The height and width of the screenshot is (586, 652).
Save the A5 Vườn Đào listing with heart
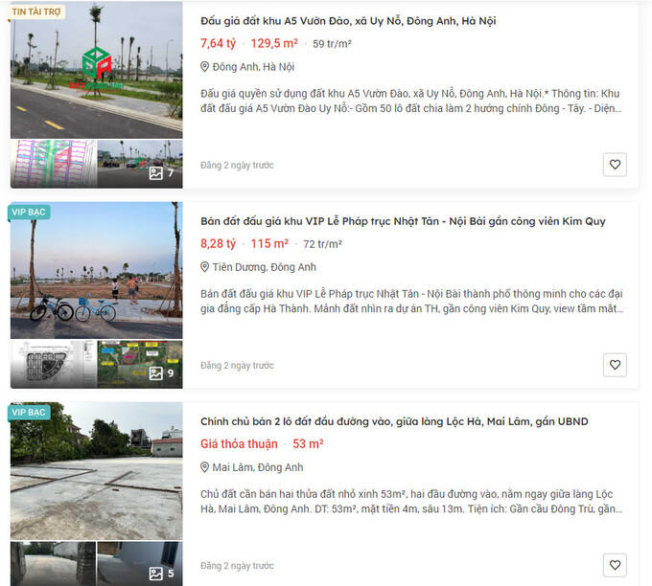(615, 165)
